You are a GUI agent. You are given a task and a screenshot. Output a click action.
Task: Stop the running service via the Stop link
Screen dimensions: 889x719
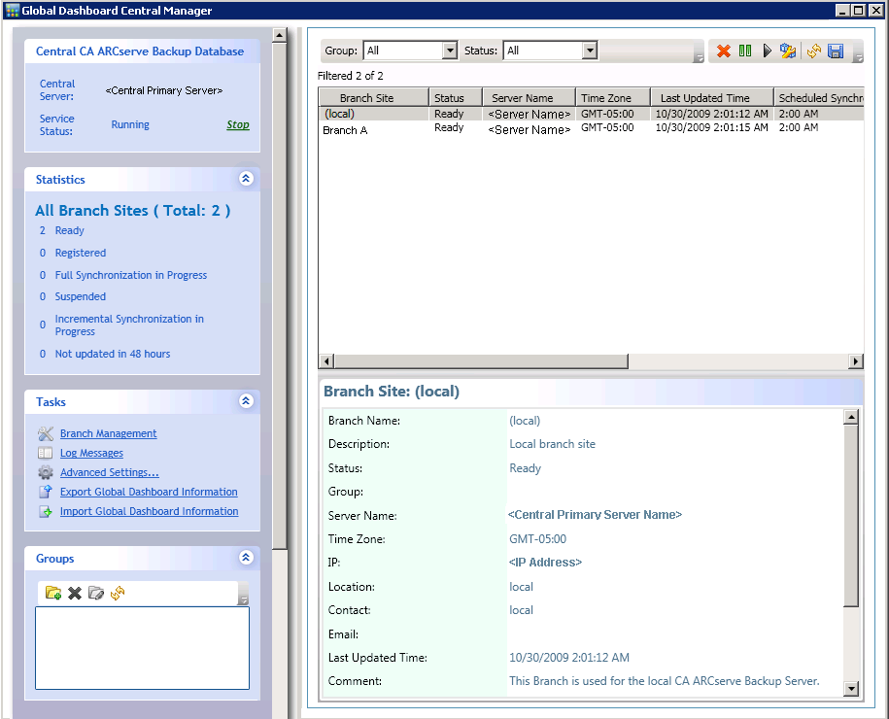click(x=237, y=124)
